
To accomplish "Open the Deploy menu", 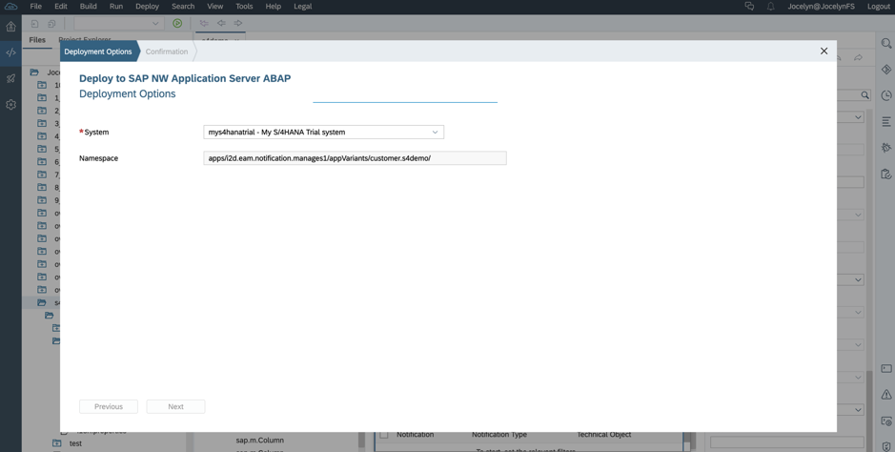I will [x=148, y=7].
